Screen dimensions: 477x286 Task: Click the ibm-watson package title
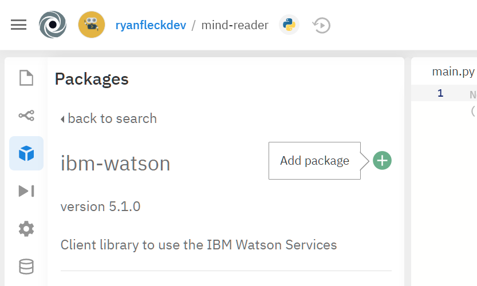[115, 164]
